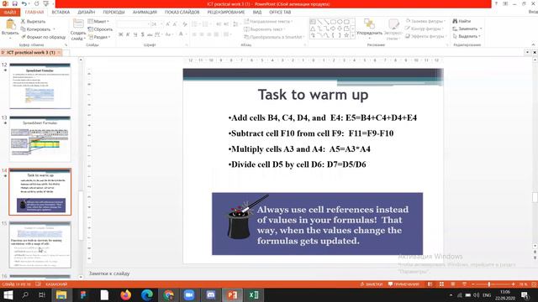538x302 pixels.
Task: Open the Select (Выделить) dropdown
Action: (467, 36)
